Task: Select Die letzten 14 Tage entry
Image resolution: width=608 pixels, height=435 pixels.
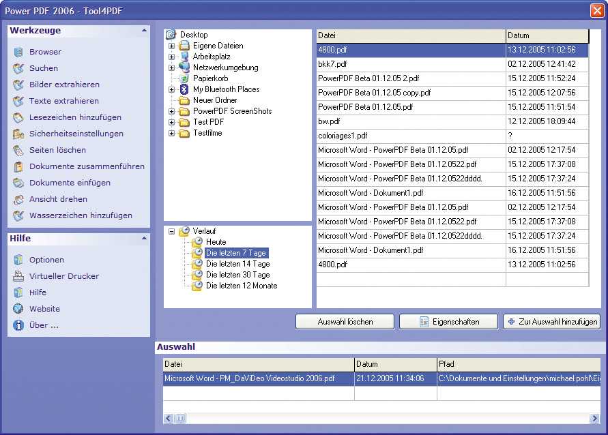Action: pyautogui.click(x=237, y=264)
